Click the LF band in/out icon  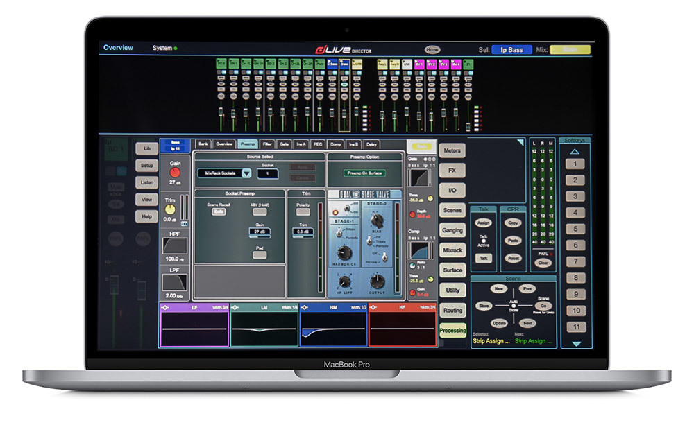[165, 307]
